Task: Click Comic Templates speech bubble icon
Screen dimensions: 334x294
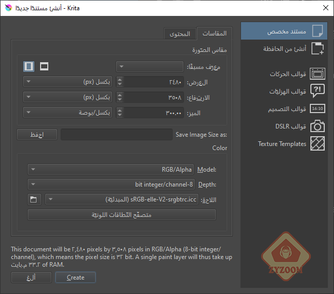Action: [x=318, y=91]
